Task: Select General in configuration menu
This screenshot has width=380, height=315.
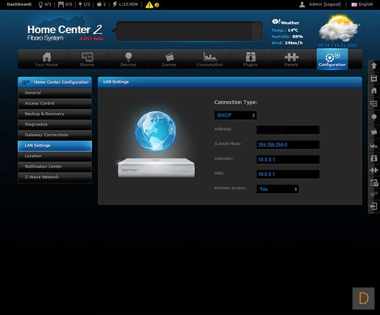Action: click(55, 93)
